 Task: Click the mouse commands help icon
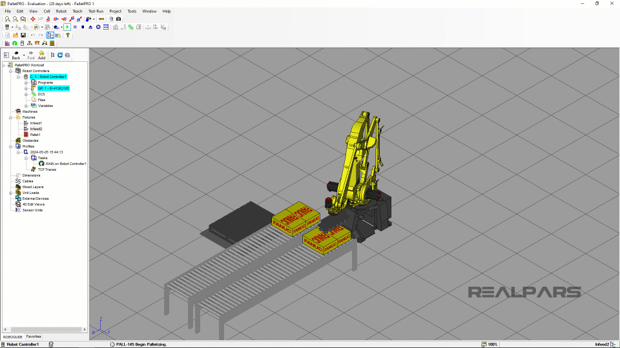click(x=111, y=19)
